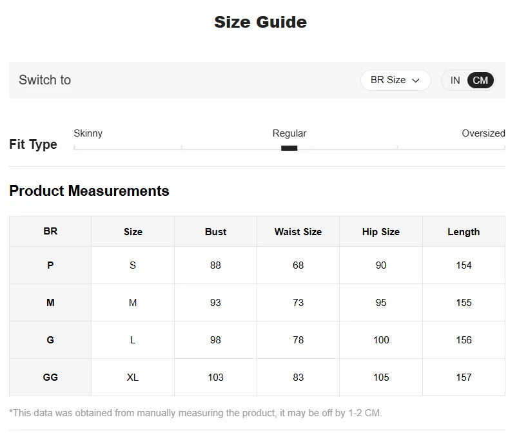
Task: Click the BR column header
Action: pos(50,231)
